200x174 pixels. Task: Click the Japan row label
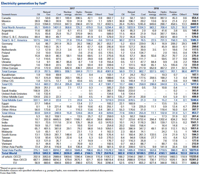[5, 129]
